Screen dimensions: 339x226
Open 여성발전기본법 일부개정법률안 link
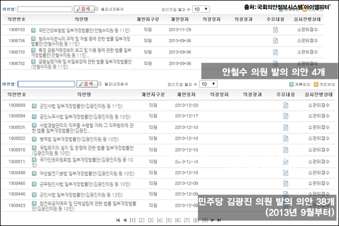87,174
